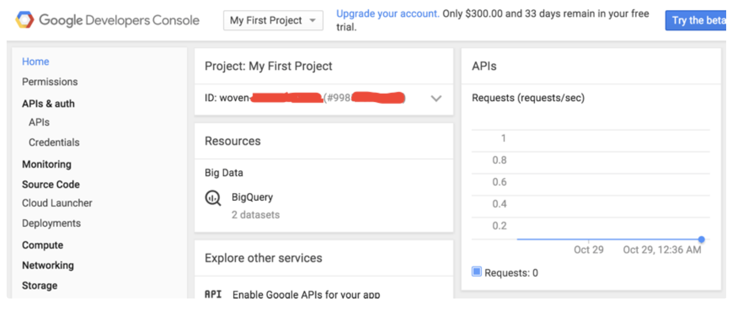
Task: Select APIs under APIs & auth
Action: (39, 122)
